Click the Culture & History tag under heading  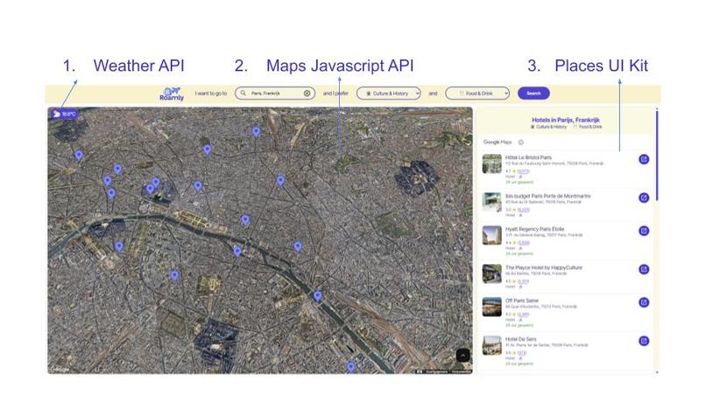548,127
